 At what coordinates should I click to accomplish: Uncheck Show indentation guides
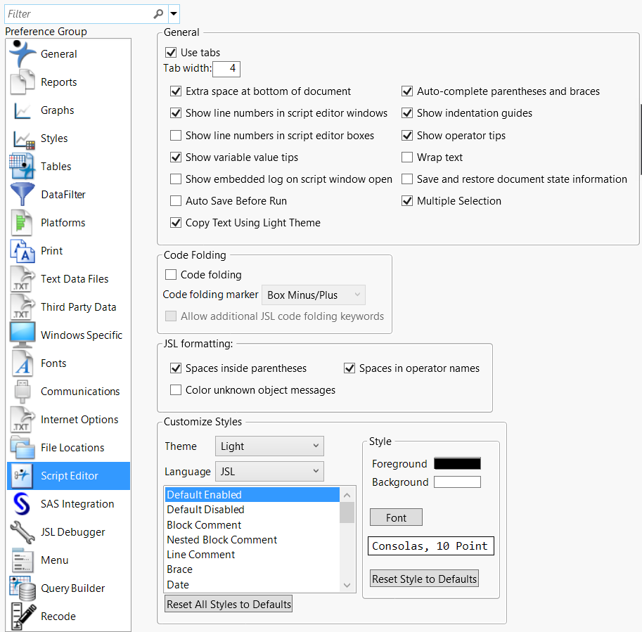pos(407,113)
